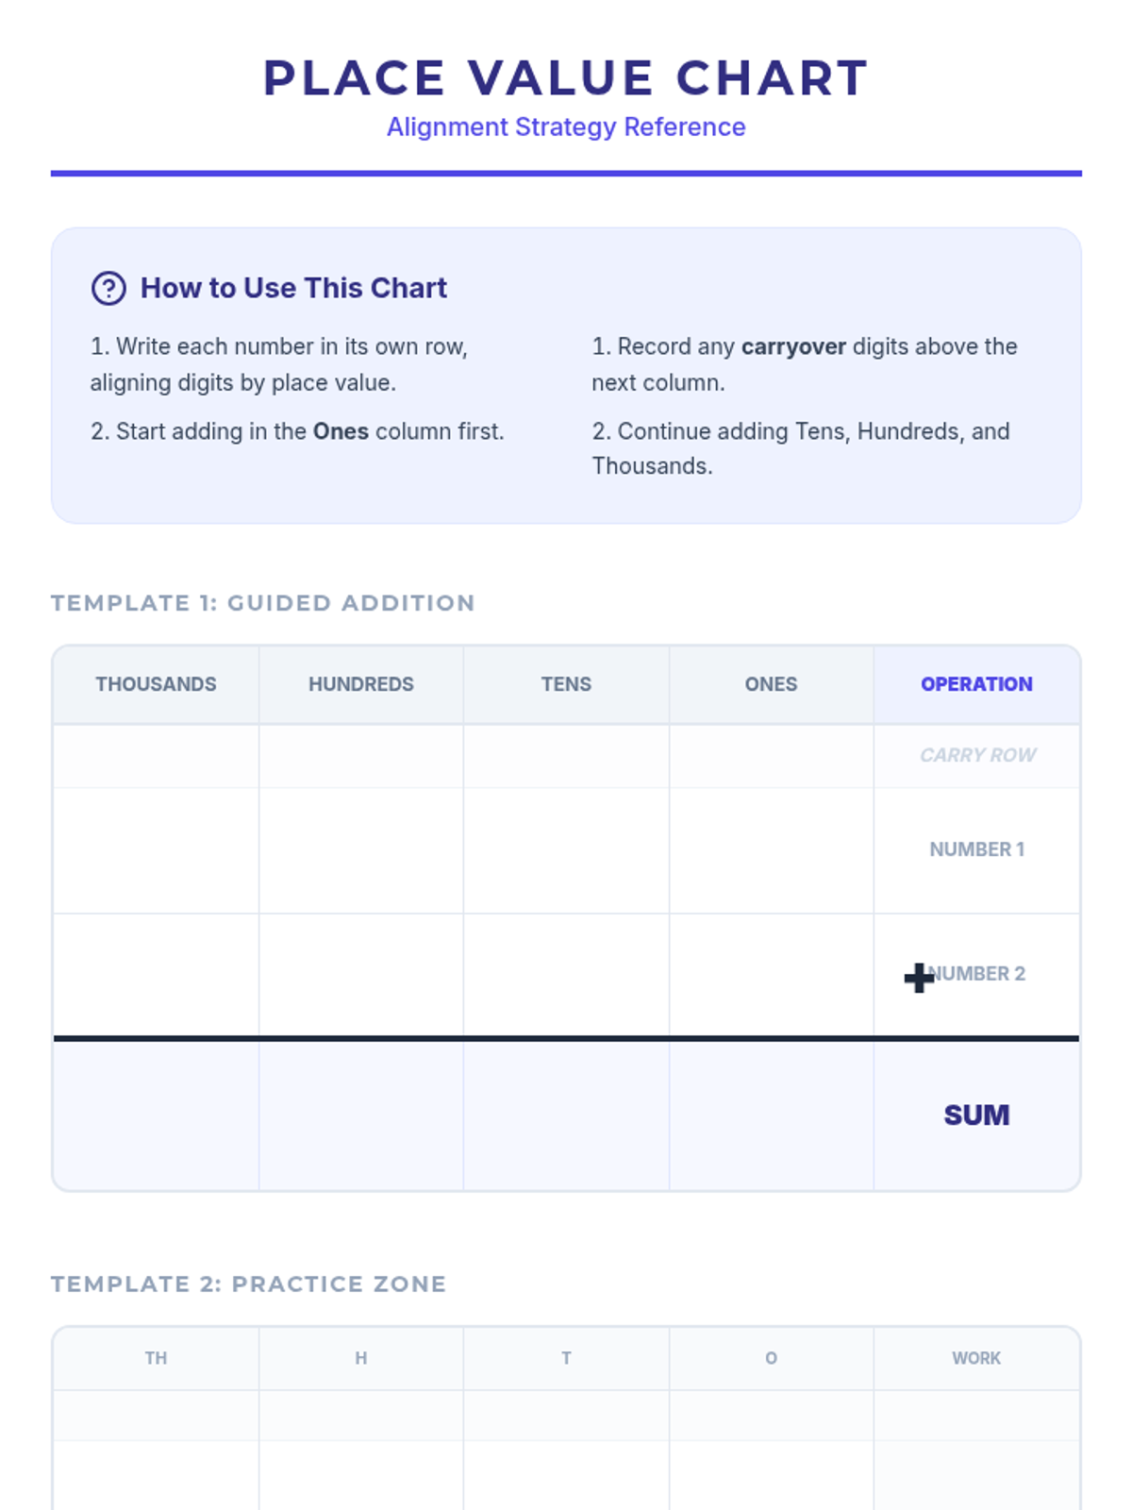The width and height of the screenshot is (1132, 1510).
Task: Click the Hundreds cell in Number 1 row
Action: point(361,850)
